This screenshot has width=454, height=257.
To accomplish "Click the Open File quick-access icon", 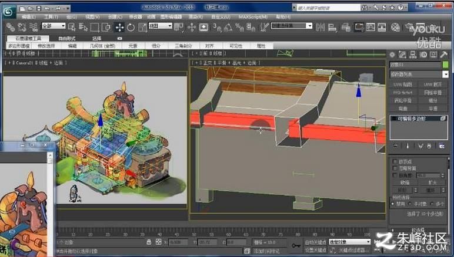I will click(x=31, y=8).
